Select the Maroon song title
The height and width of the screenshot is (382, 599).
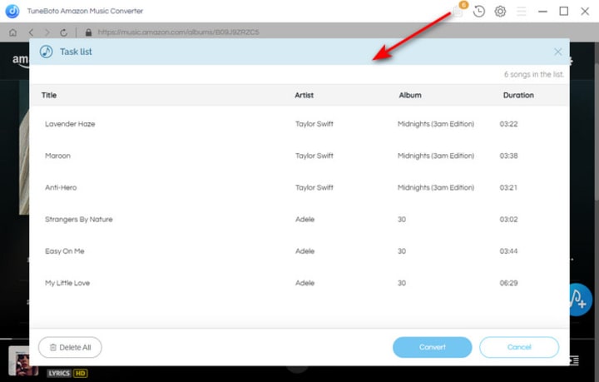pos(57,156)
